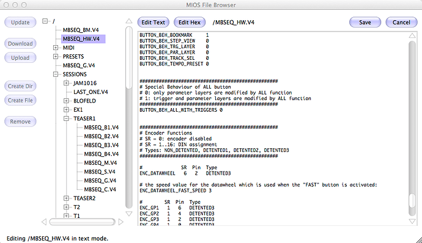This screenshot has height=243, width=422.
Task: Switch to Edit Hex mode
Action: coord(190,23)
